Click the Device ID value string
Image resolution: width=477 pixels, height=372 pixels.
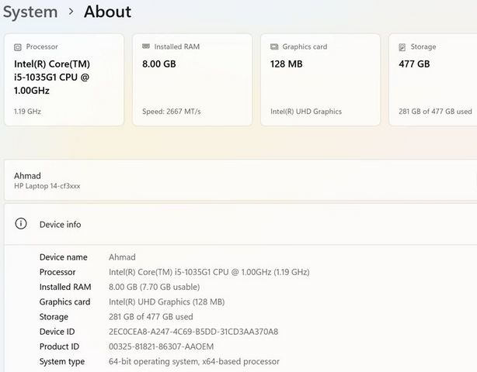pyautogui.click(x=193, y=332)
